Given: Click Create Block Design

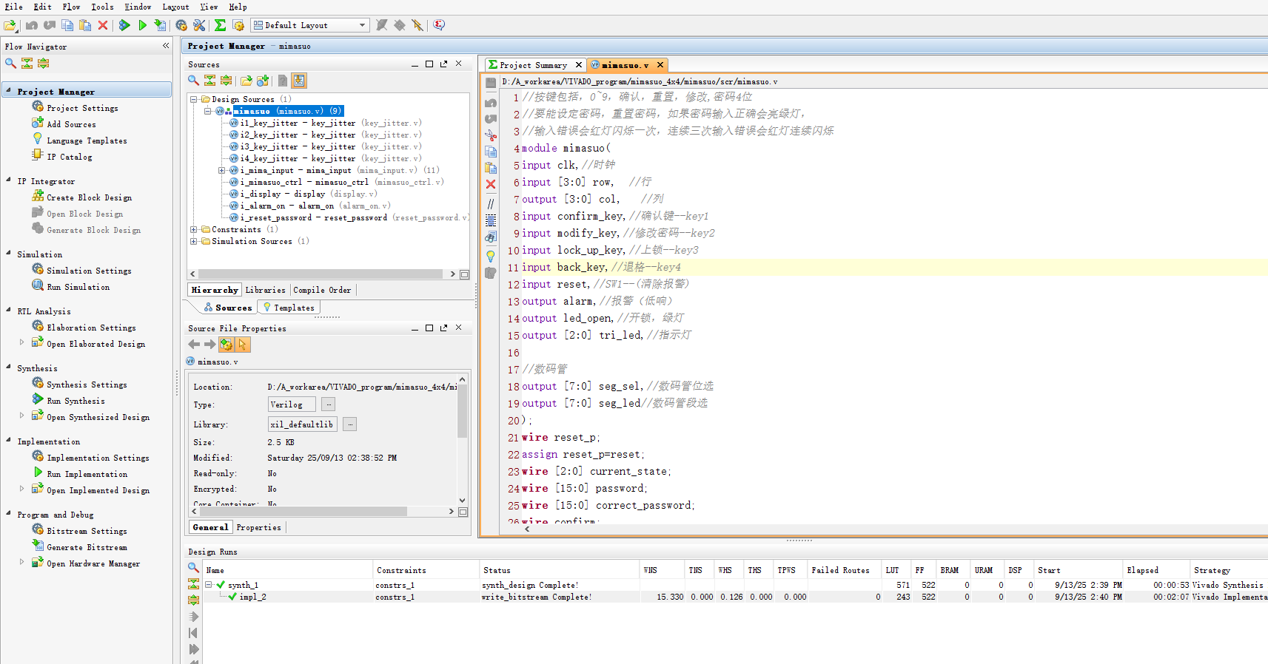Looking at the screenshot, I should [89, 197].
